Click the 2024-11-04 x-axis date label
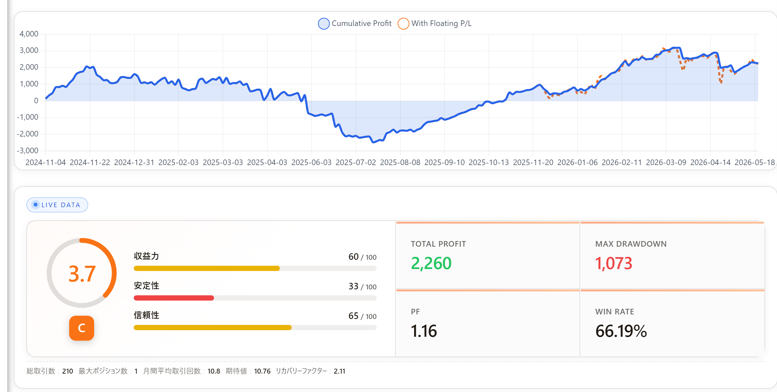The image size is (777, 392). 46,162
